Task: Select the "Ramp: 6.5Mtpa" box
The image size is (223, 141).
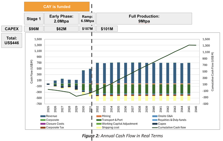Action: point(88,18)
